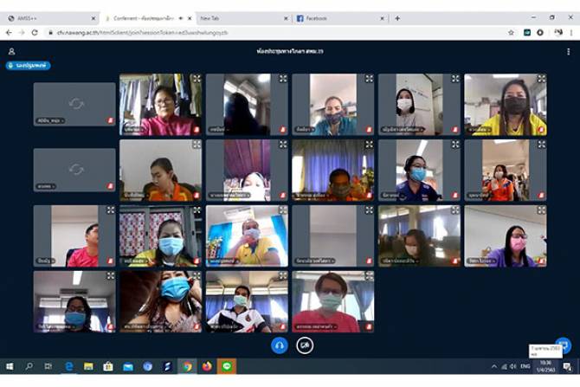Open Firefox from the taskbar
580x387 pixels.
click(x=206, y=367)
